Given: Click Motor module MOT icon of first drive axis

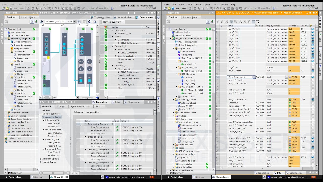Looking at the screenshot, I should click(81, 61).
